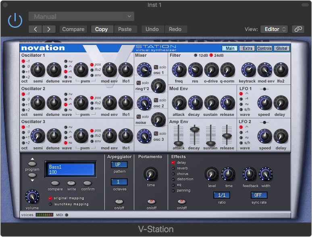Select reverb effect
Viewport: 312px width, 237px height.
pos(173,168)
